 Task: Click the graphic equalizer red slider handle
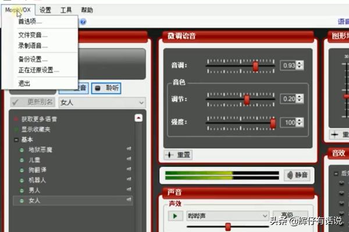point(346,96)
